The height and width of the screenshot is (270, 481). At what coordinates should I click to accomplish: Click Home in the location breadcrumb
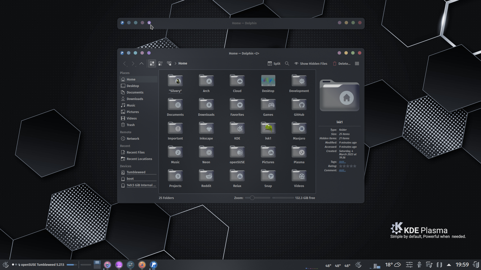tap(183, 63)
